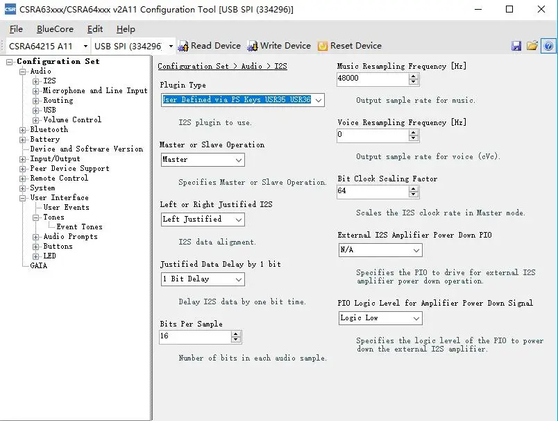Select the User Events tree item
558x421 pixels.
pos(66,207)
